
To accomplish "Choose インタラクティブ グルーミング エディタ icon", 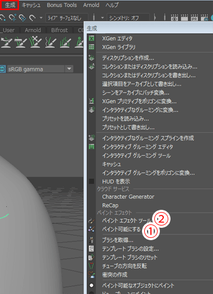I will point(91,146).
